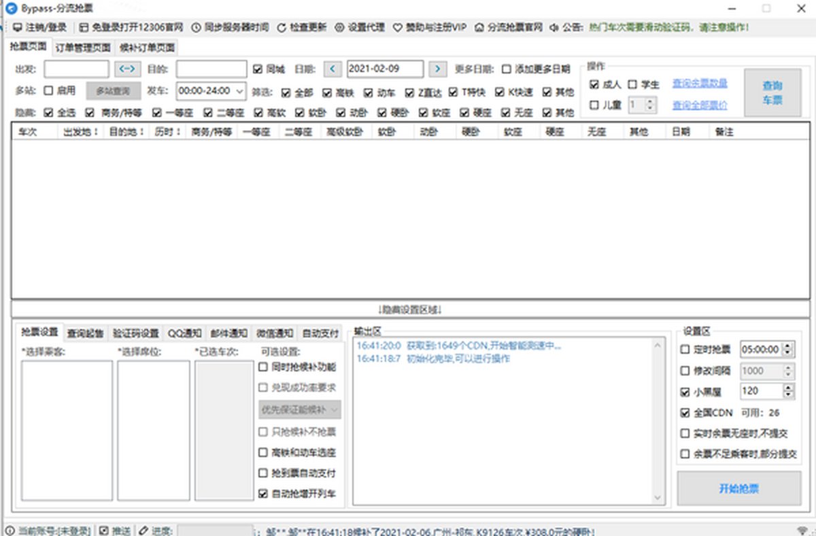Image resolution: width=816 pixels, height=536 pixels.
Task: Open the 验证码设置 tab
Action: [x=135, y=333]
